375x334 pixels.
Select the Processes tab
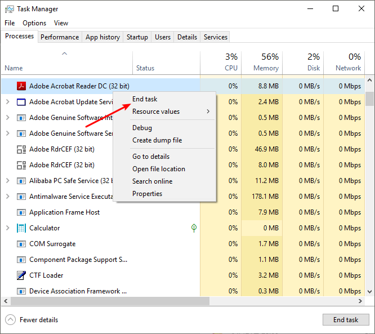[x=19, y=36]
